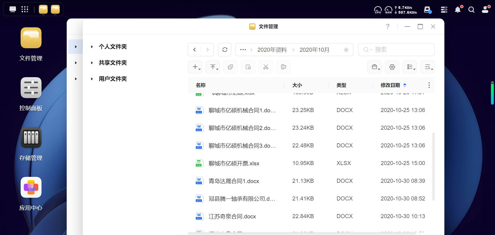Click the copy toolbar icon
495x235 pixels.
click(230, 67)
